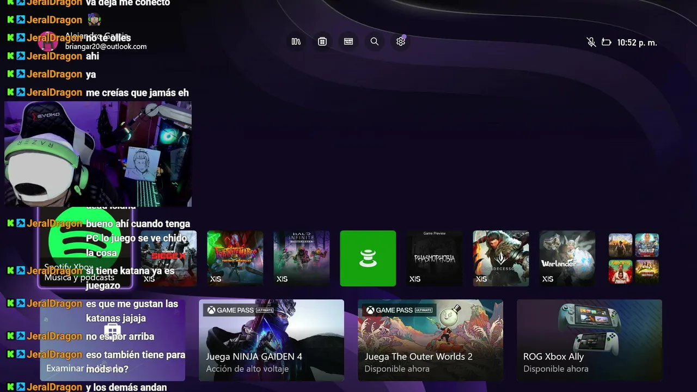Click Game Pass Ultimate badge on Ninja Gaiden card
This screenshot has width=697, height=392.
tap(240, 310)
